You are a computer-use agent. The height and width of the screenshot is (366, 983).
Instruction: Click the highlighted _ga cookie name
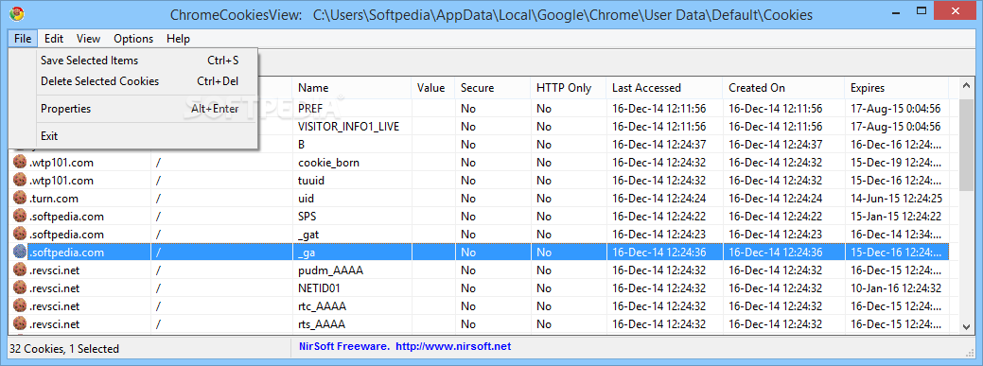point(307,253)
